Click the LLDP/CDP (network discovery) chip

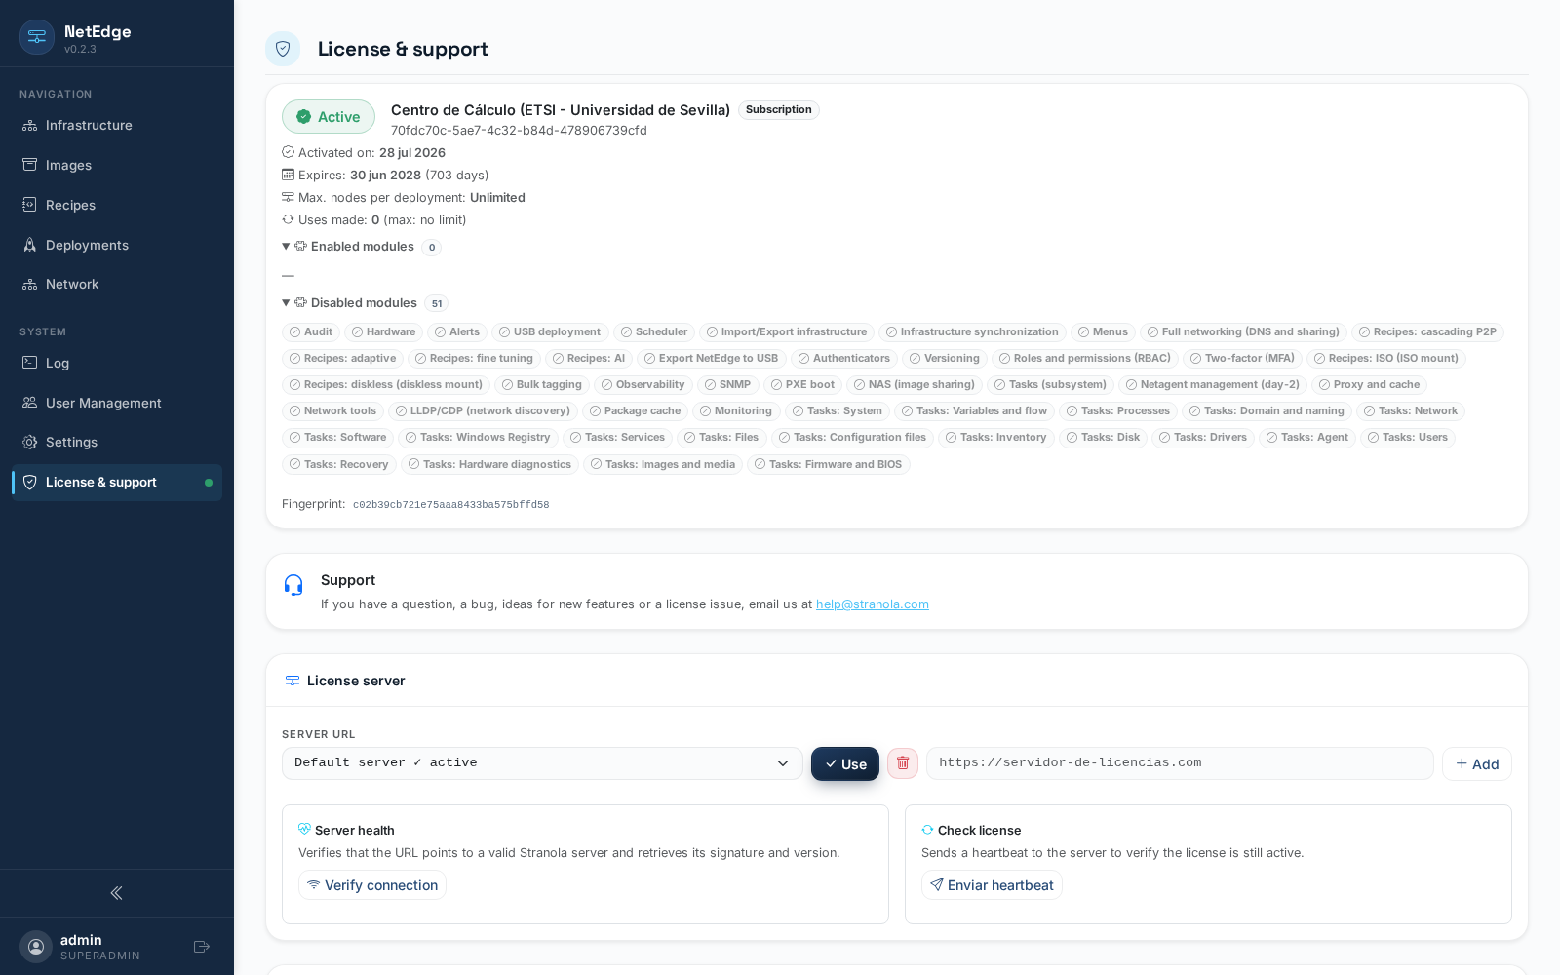484,411
